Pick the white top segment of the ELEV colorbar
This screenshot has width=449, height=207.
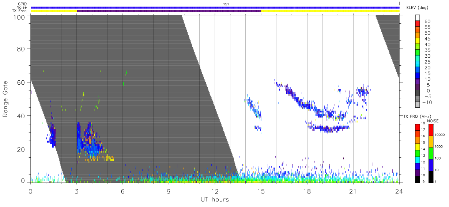(x=418, y=18)
